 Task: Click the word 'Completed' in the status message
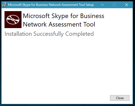click(x=80, y=34)
